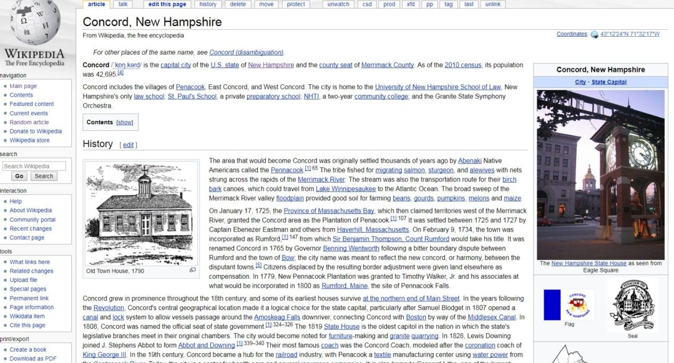This screenshot has width=674, height=363.
Task: Click the Wikipedia globe logo
Action: tap(34, 22)
